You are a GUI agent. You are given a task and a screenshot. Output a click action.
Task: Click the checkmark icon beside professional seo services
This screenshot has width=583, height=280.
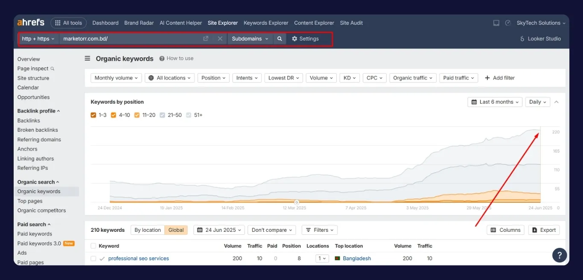[102, 259]
